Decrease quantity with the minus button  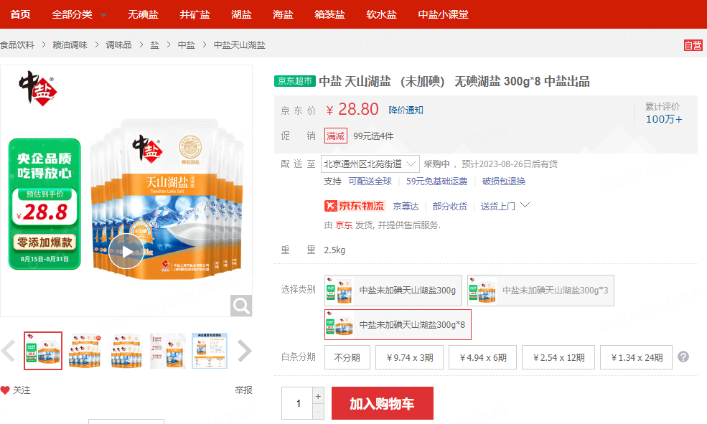pos(319,412)
